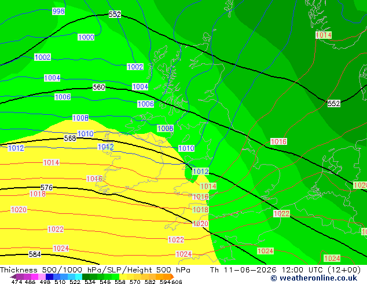Image resolution: width=367 pixels, height=284 pixels.
Task: Click the dark blue legend swatch
Action: tap(49, 276)
